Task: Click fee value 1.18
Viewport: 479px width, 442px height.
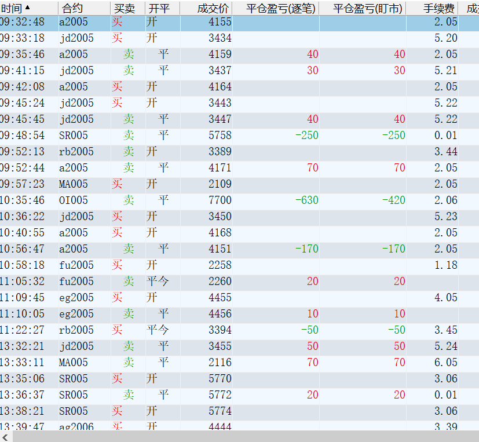Action: (x=446, y=265)
